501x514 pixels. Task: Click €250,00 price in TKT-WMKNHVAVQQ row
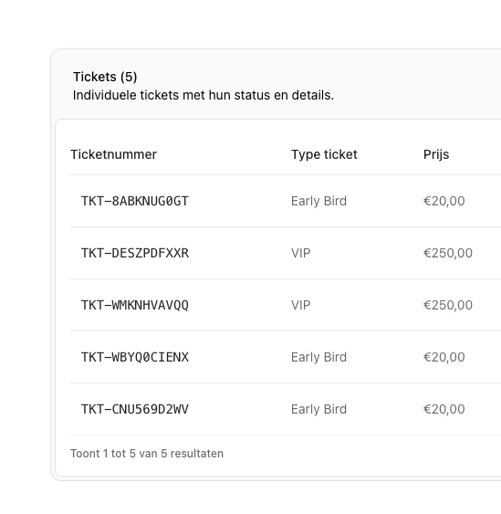[x=448, y=305]
